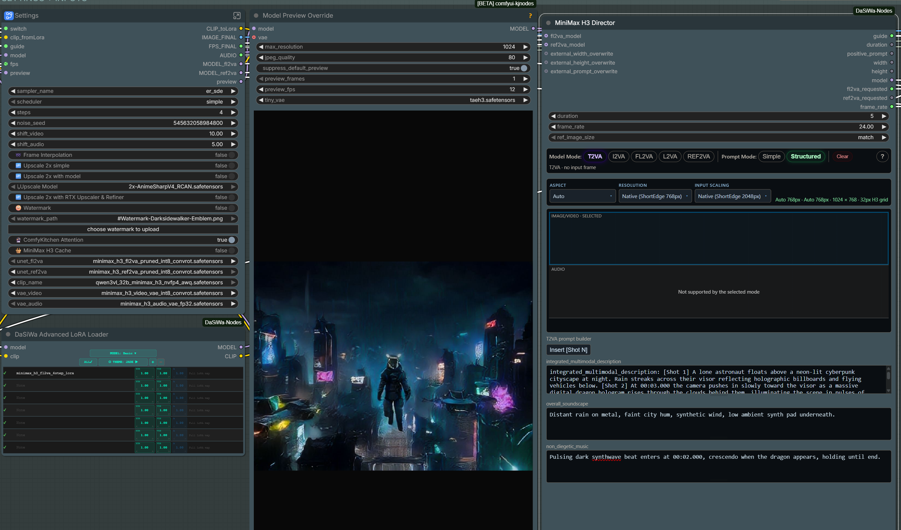
Task: Open the Upscale Model selector
Action: click(x=123, y=187)
